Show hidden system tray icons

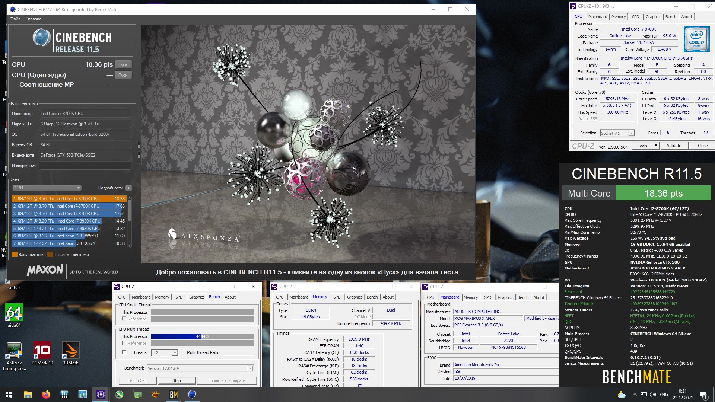point(635,395)
